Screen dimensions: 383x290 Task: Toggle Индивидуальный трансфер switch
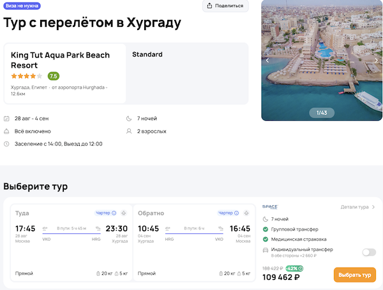pyautogui.click(x=368, y=252)
